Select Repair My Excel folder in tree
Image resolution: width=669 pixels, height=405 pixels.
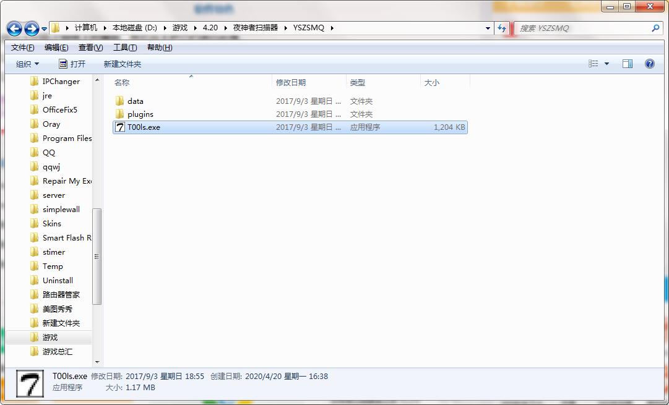[x=61, y=181]
